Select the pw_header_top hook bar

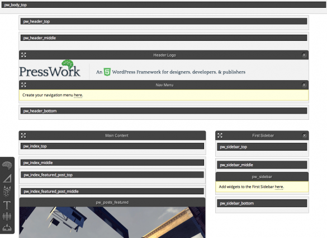pyautogui.click(x=164, y=21)
